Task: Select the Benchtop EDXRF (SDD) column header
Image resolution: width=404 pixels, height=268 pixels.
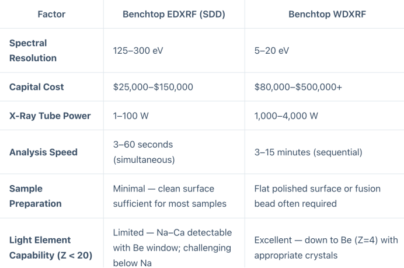Action: tap(173, 14)
